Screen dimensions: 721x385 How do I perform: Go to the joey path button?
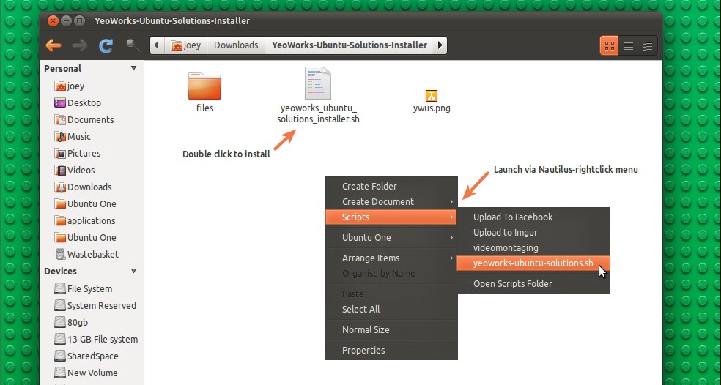(x=186, y=45)
